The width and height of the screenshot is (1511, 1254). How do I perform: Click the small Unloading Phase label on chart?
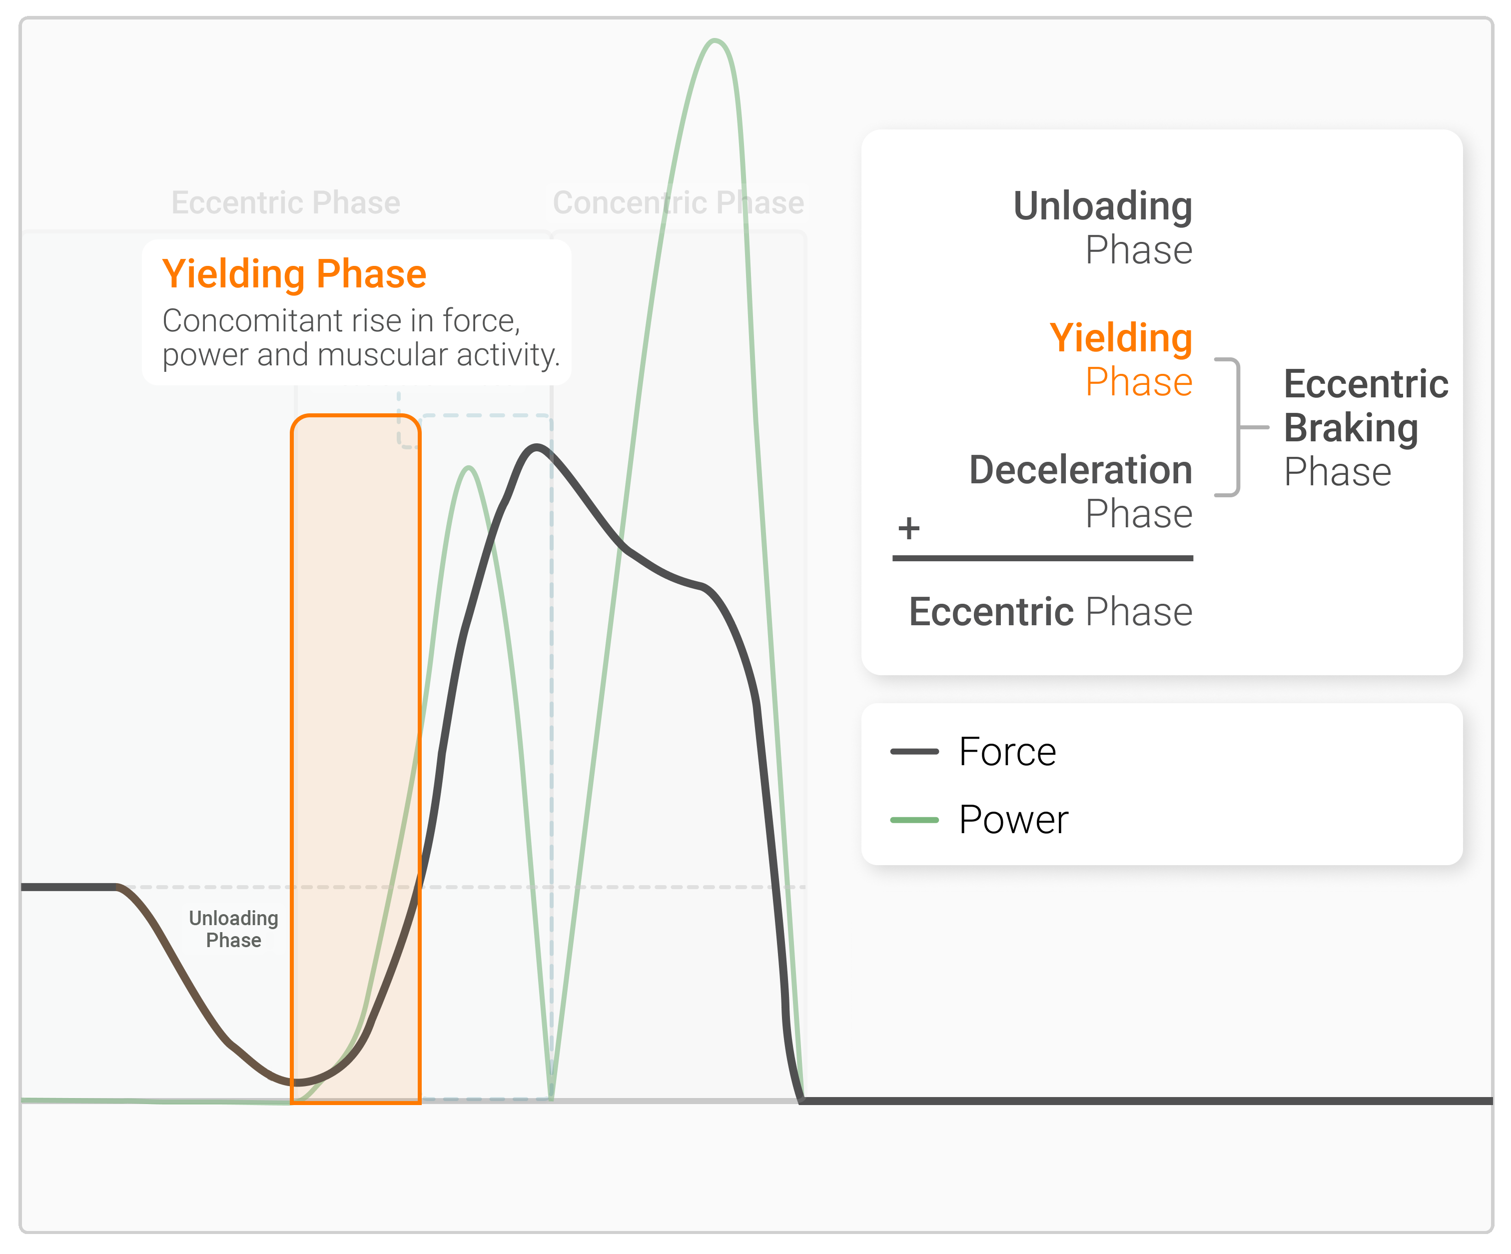[233, 929]
